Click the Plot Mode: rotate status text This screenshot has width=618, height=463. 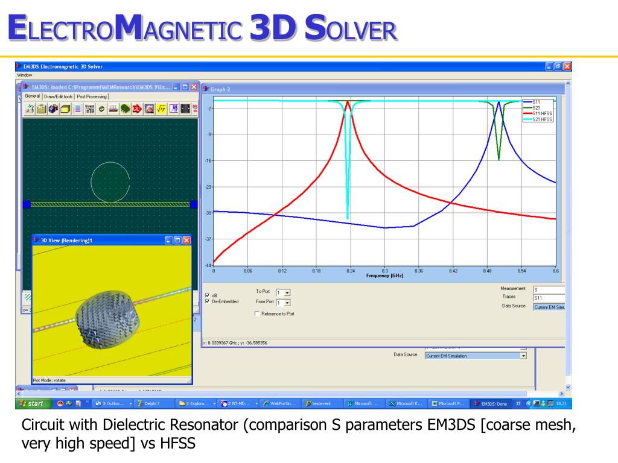point(49,380)
